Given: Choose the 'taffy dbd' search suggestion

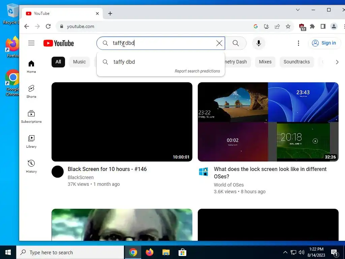Looking at the screenshot, I should point(161,62).
